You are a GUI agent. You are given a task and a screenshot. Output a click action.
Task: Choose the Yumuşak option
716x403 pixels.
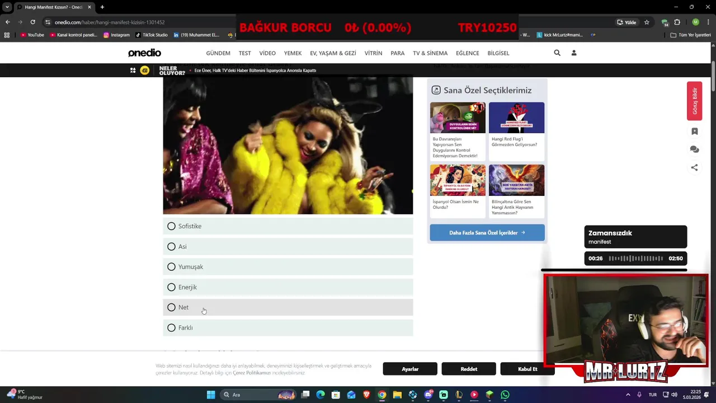(288, 267)
